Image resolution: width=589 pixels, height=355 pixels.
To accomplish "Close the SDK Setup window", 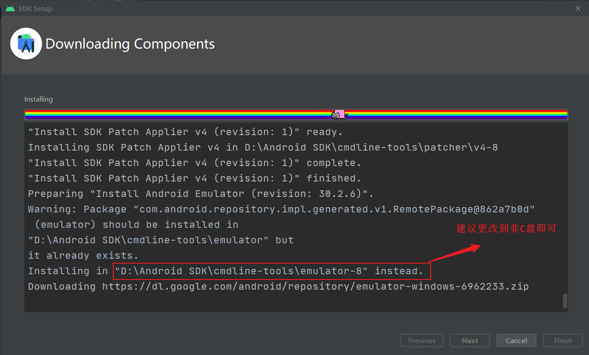I will pos(578,8).
